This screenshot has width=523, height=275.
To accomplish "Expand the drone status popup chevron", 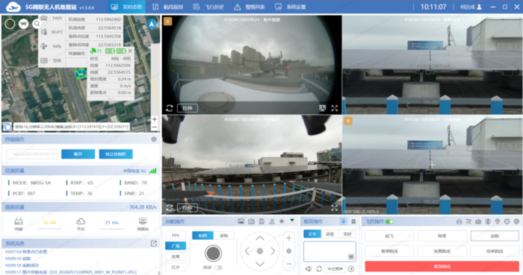I will tap(111, 99).
